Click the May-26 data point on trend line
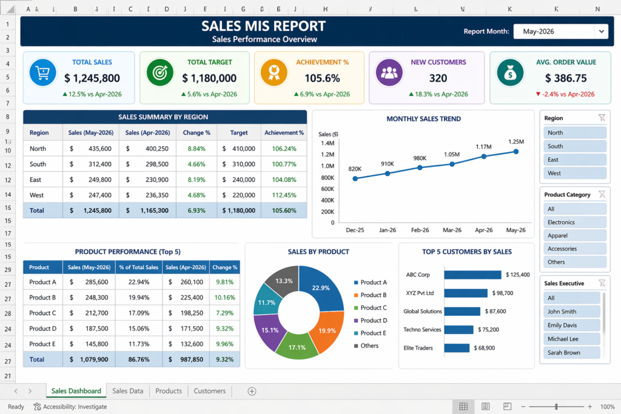Screen dimensions: 621x414 [x=516, y=151]
